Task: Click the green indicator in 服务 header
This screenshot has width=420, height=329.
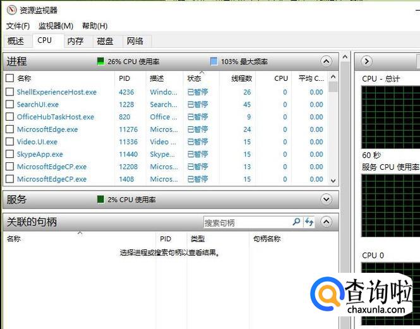Action: coord(100,200)
